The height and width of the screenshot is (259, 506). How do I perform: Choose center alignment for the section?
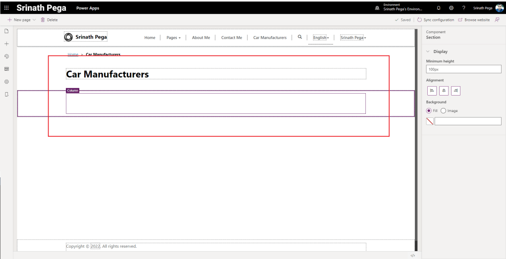pyautogui.click(x=444, y=91)
